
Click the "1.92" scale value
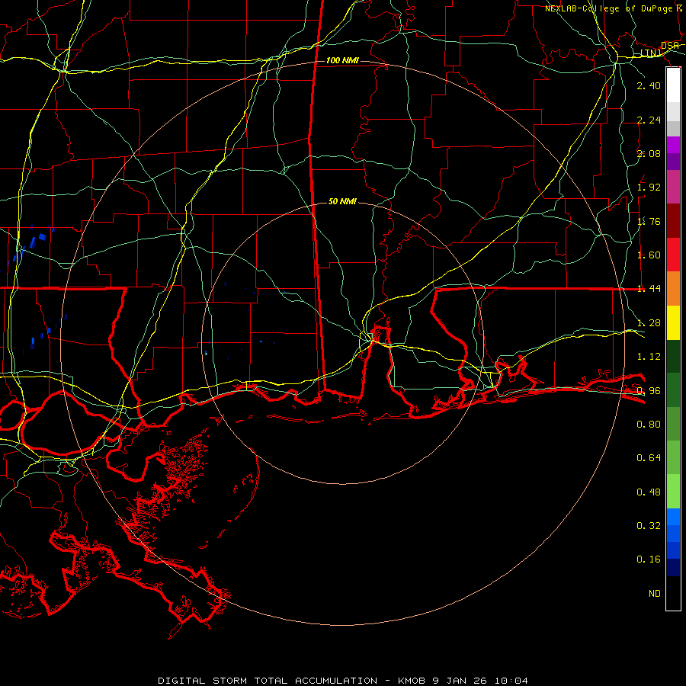pyautogui.click(x=649, y=188)
